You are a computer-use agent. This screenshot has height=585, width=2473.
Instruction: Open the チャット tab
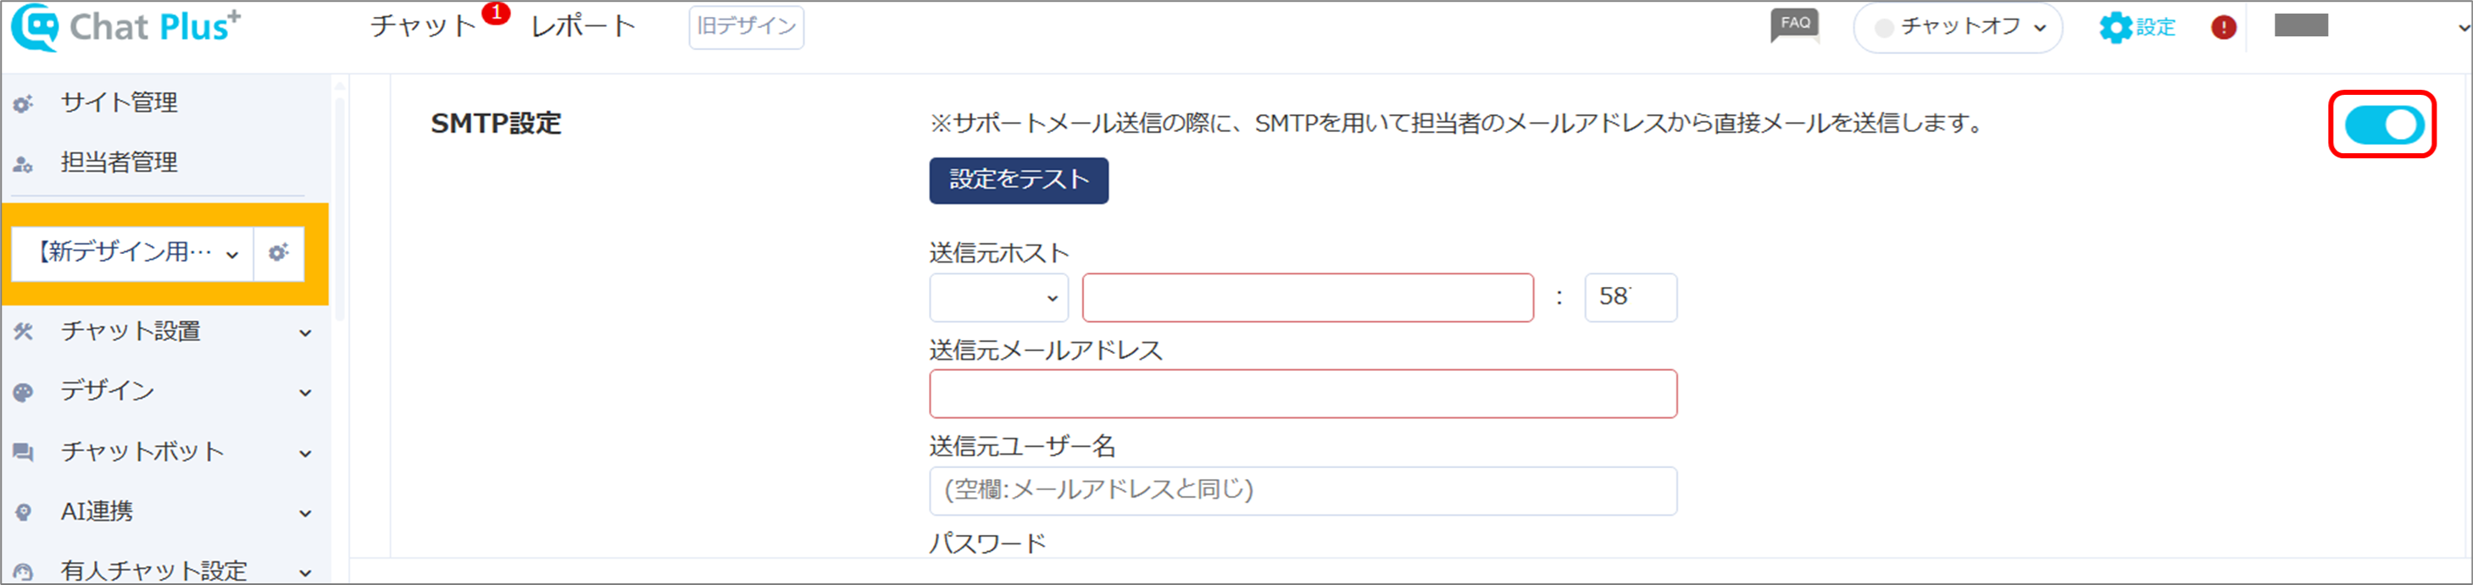[424, 26]
